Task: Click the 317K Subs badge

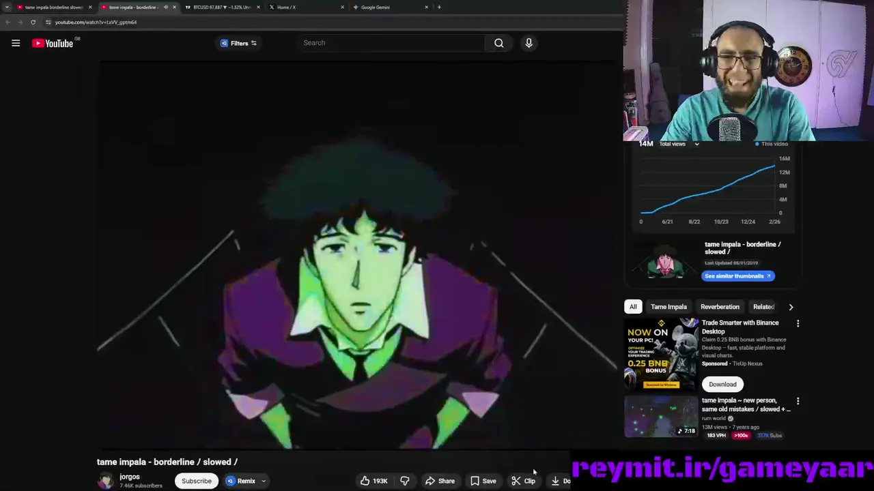Action: [x=770, y=435]
